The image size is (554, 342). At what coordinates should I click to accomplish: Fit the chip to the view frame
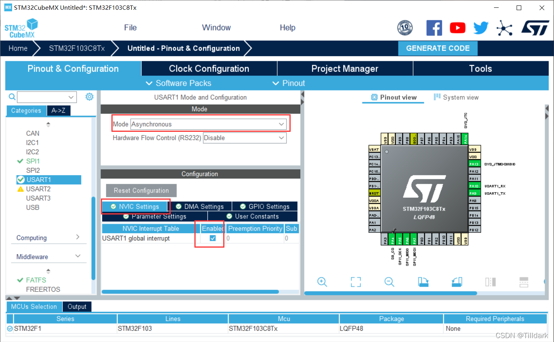pyautogui.click(x=356, y=282)
